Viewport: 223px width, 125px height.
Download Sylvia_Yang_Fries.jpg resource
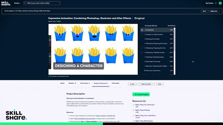[143, 110]
